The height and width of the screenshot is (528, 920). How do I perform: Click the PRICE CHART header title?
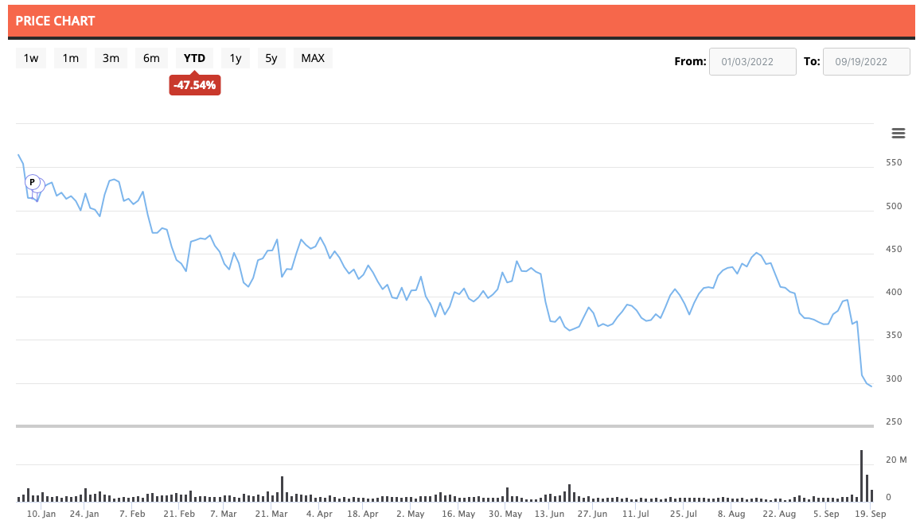tap(56, 21)
